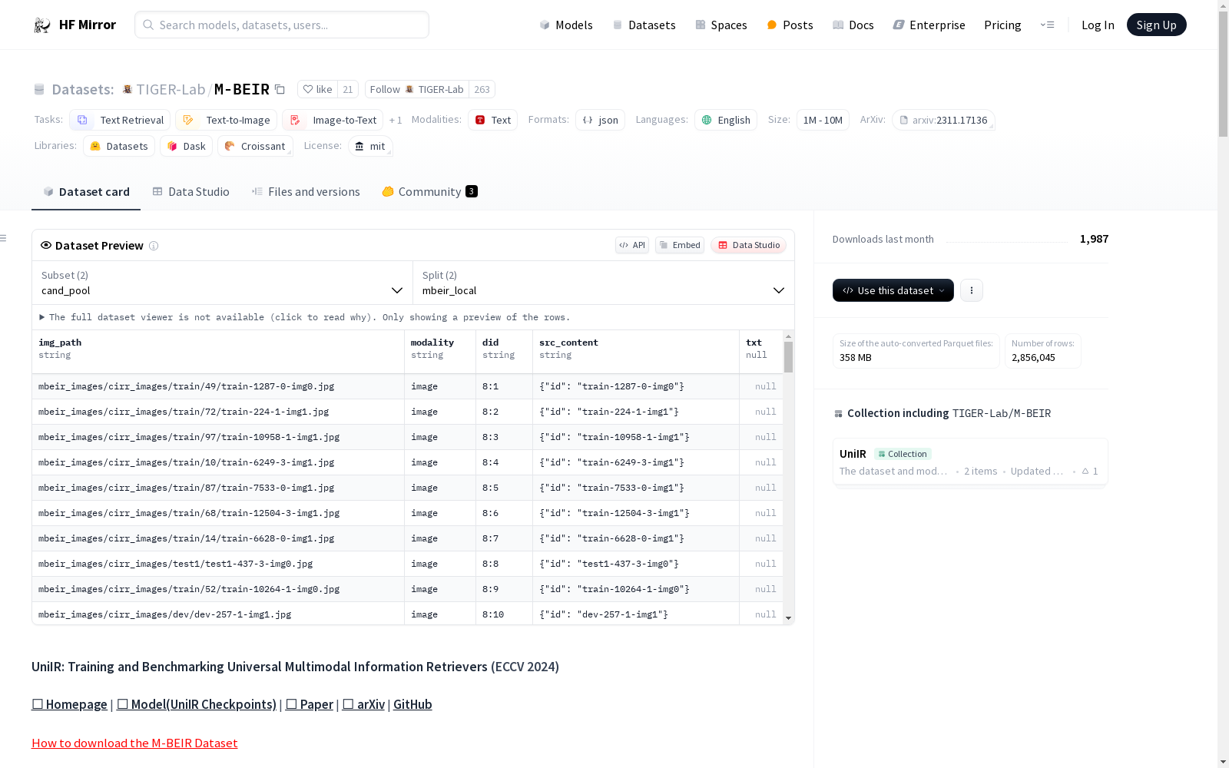Expand the more-menu icon next to Pricing
The height and width of the screenshot is (768, 1229).
tap(1048, 25)
